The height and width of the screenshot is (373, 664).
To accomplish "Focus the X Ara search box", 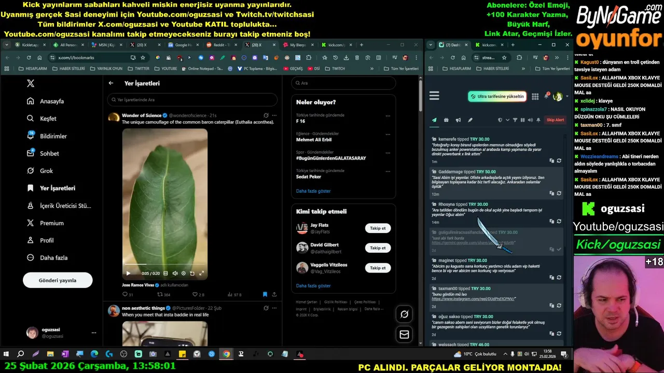I will point(343,83).
